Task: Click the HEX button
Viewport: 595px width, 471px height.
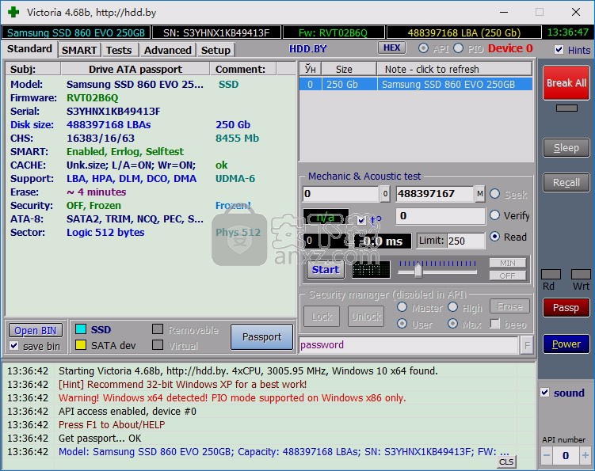Action: pyautogui.click(x=391, y=47)
